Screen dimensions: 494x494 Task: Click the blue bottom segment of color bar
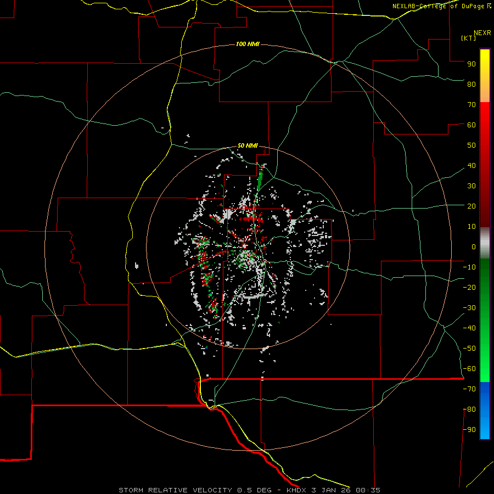tap(485, 411)
